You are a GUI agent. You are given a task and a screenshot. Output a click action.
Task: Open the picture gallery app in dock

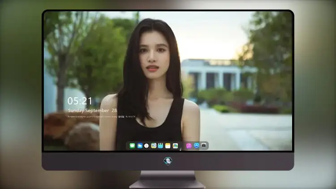pyautogui.click(x=175, y=146)
